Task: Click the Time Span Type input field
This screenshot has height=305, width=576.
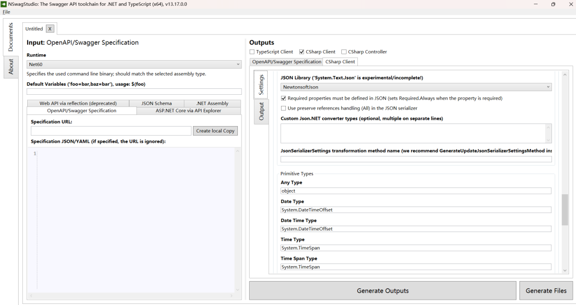Action: point(416,267)
